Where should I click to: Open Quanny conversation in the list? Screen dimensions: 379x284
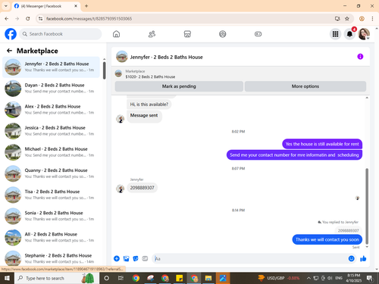coord(51,173)
